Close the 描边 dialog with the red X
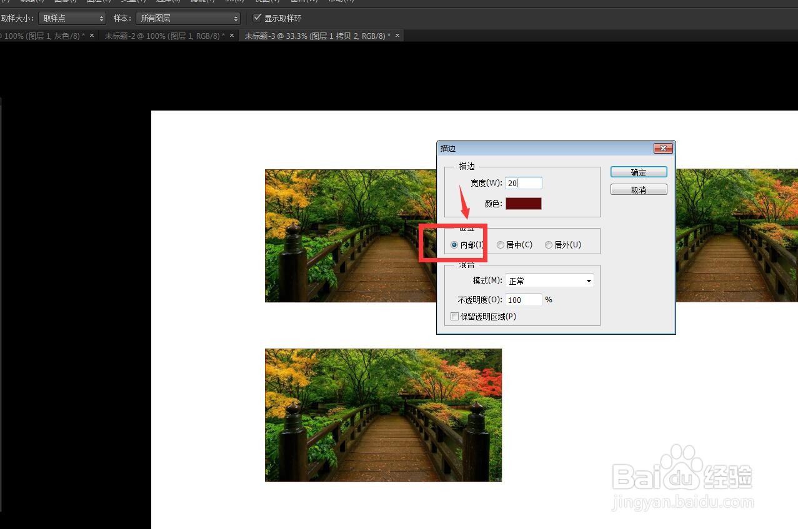 [x=663, y=148]
